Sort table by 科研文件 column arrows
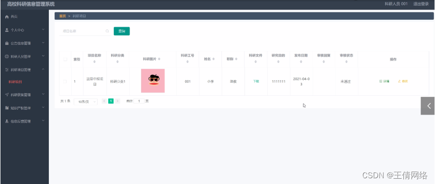The image size is (435, 184). click(x=256, y=62)
